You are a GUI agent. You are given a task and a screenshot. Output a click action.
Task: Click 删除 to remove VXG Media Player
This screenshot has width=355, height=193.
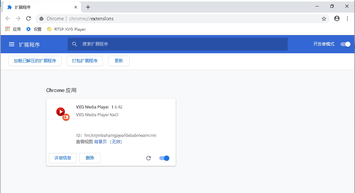(90, 158)
